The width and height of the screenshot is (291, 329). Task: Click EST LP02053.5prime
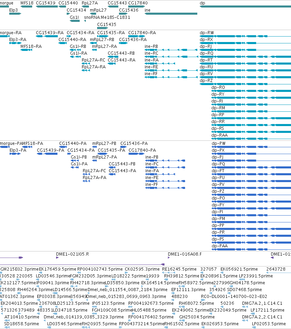(269, 324)
